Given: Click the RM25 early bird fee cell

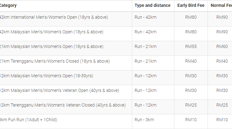Looking at the screenshot, I should click(191, 105).
